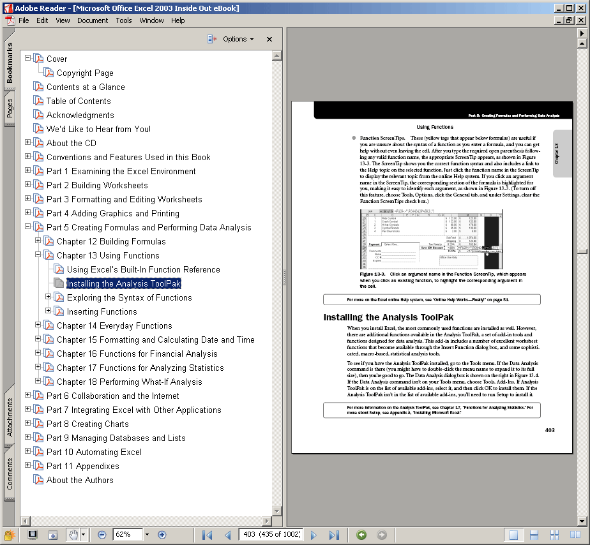This screenshot has width=590, height=545.
Task: Expand Chapter 12 Building Formulas
Action: point(38,240)
